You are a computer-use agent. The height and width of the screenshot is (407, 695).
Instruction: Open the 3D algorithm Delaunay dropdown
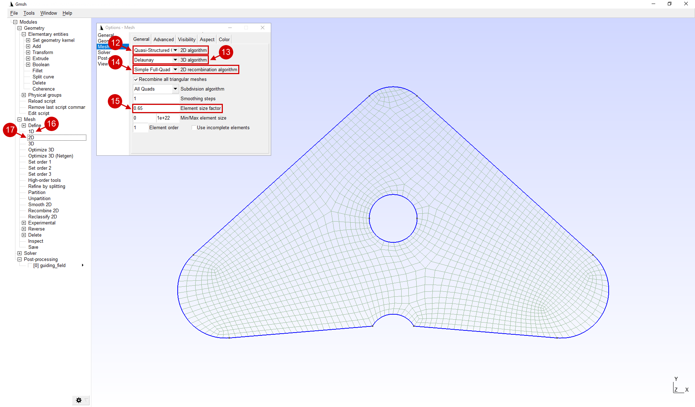point(175,60)
